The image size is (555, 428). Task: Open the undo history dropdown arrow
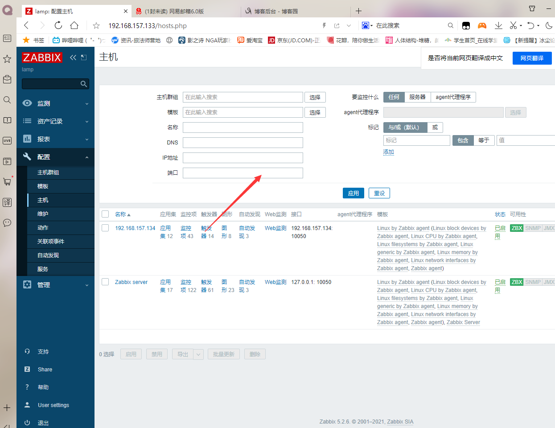538,26
